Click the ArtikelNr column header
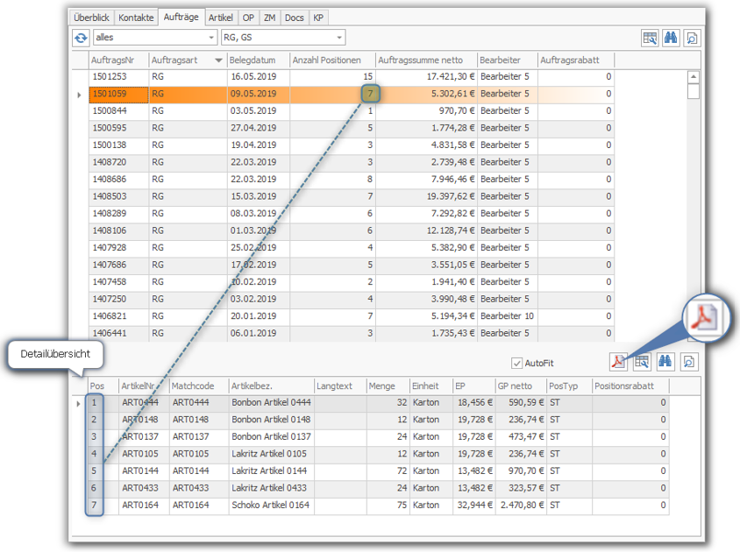This screenshot has width=740, height=552. pyautogui.click(x=144, y=386)
